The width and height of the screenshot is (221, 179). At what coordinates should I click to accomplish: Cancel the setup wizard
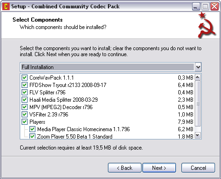pos(198,168)
